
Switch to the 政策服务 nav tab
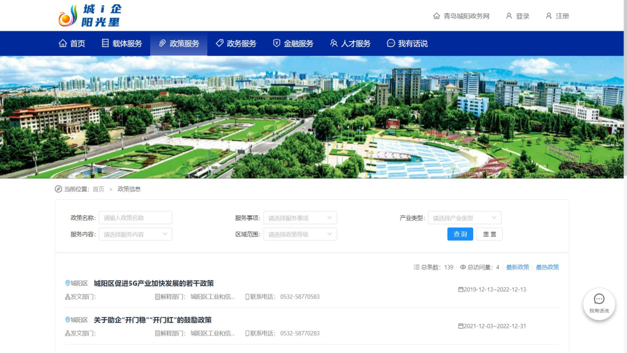(x=179, y=44)
